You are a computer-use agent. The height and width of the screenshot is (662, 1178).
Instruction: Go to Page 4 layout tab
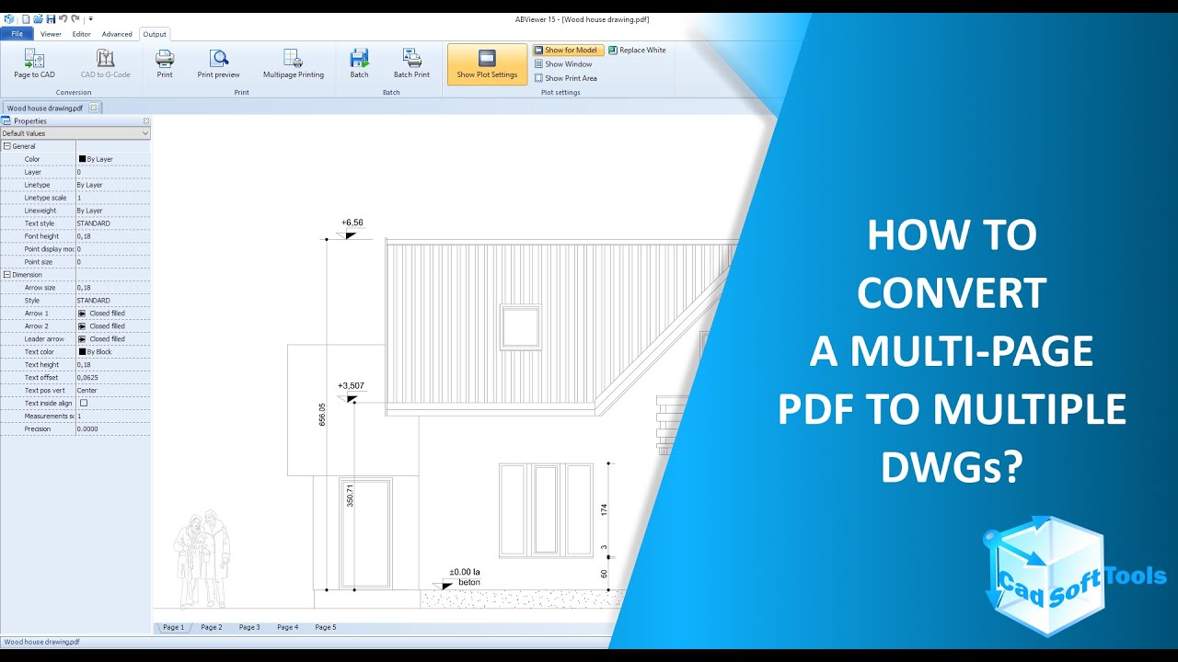pos(288,627)
